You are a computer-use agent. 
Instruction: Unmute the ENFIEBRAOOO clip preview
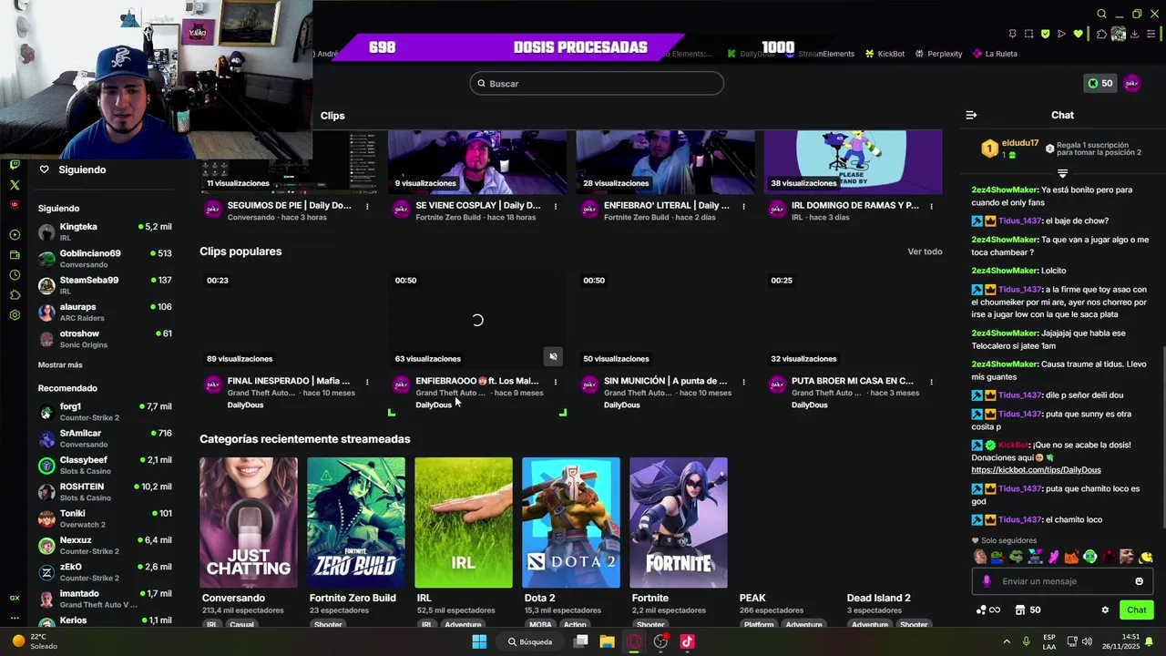pos(553,356)
